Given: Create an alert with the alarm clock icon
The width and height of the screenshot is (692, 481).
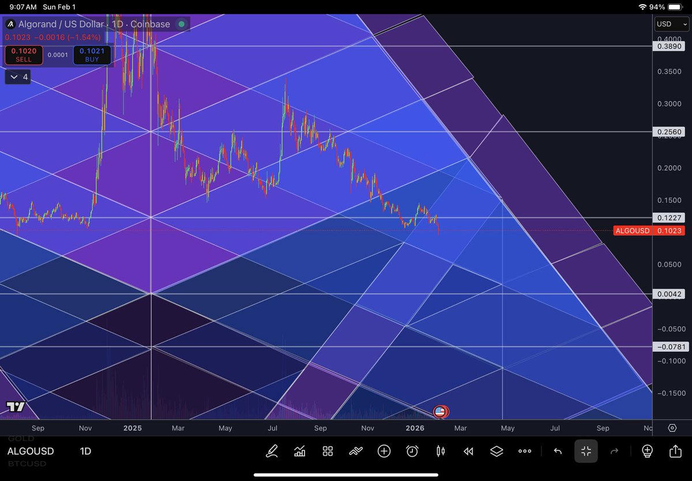Looking at the screenshot, I should tap(412, 451).
